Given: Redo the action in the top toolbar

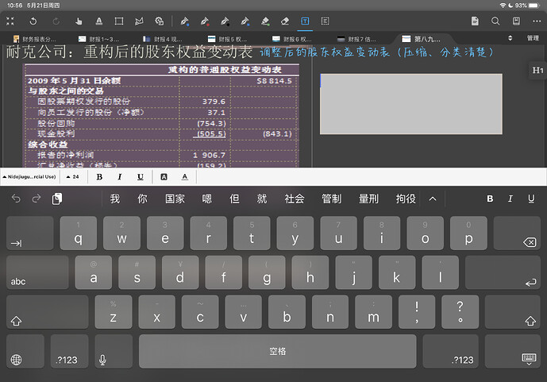Looking at the screenshot, I should [x=56, y=21].
